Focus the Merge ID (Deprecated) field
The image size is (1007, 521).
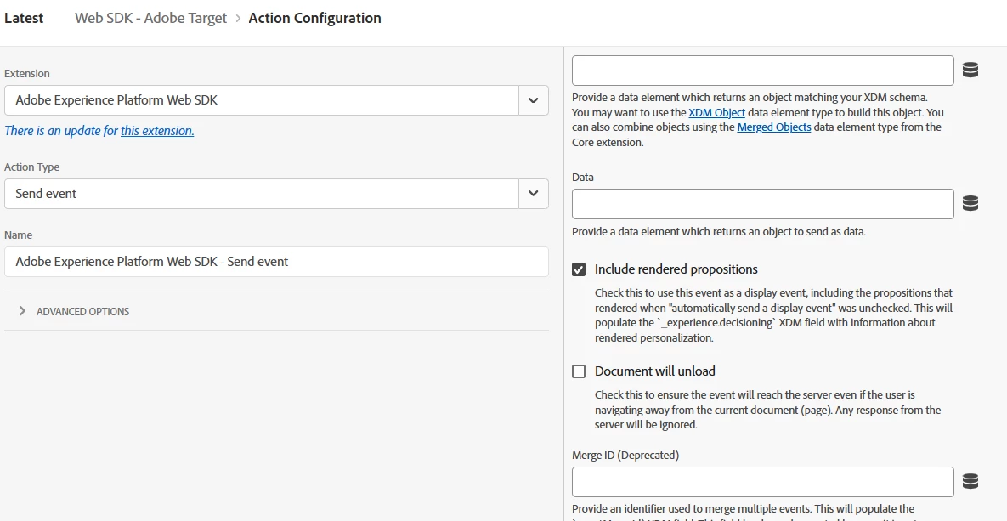point(762,482)
